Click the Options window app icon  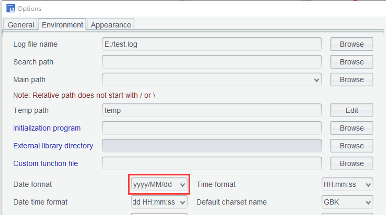[x=11, y=8]
